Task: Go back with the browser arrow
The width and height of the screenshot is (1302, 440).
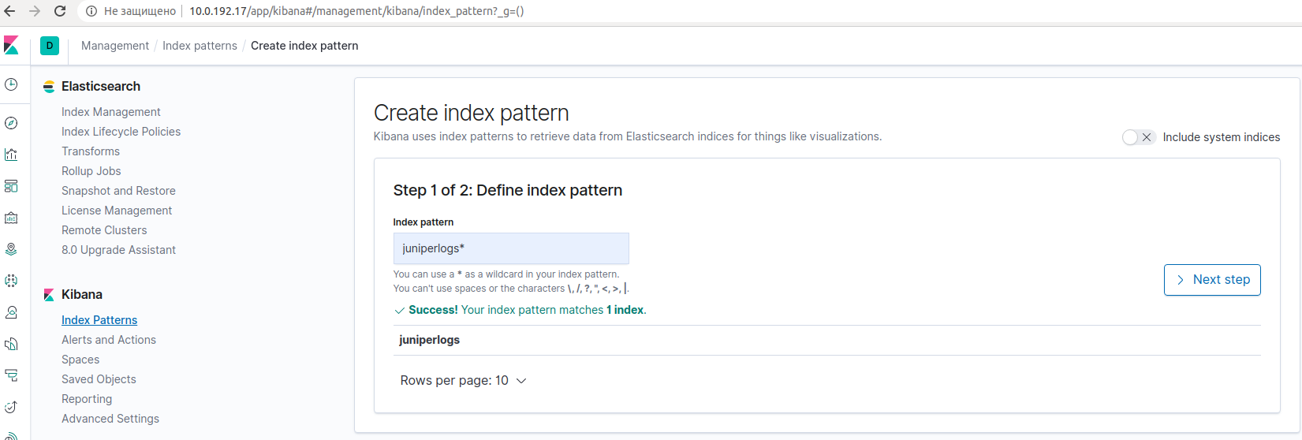Action: pyautogui.click(x=9, y=11)
